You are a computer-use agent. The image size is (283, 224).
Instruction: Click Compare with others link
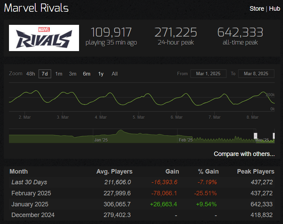244,154
